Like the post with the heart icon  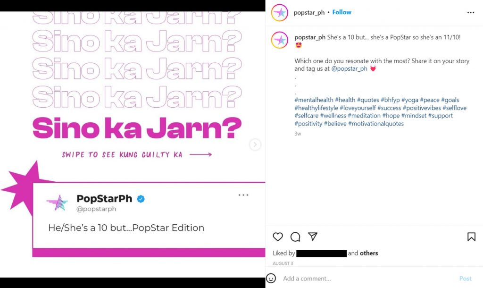(x=277, y=237)
